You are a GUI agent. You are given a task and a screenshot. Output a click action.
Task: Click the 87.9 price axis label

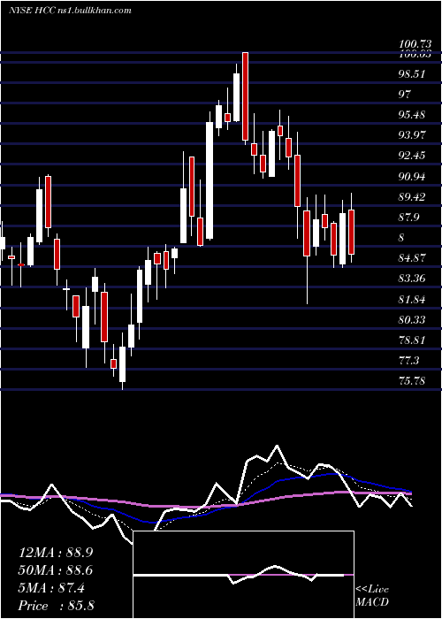click(x=408, y=218)
